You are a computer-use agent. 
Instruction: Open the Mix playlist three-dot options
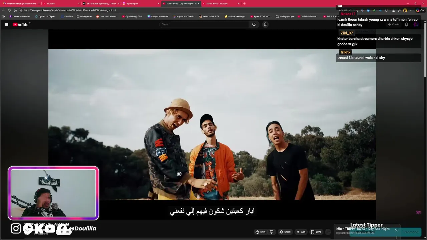pos(396,238)
